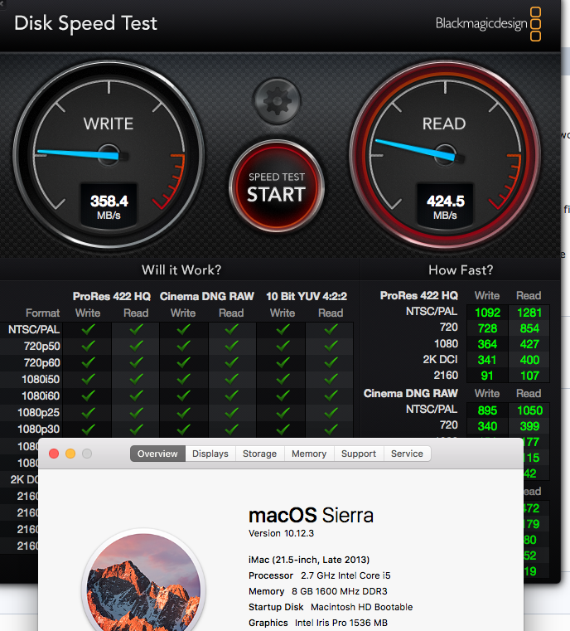Click the NTSC/PAL ProRes 422 HQ Write checkmark
The image size is (570, 631).
(x=88, y=329)
